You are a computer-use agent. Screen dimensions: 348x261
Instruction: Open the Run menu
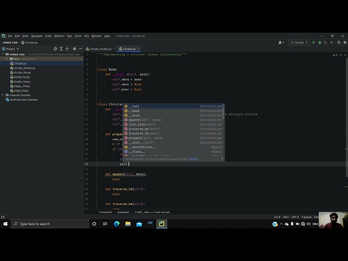coord(70,36)
